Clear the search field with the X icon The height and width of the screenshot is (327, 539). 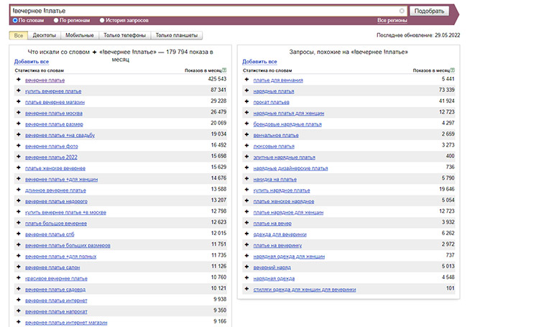click(402, 11)
